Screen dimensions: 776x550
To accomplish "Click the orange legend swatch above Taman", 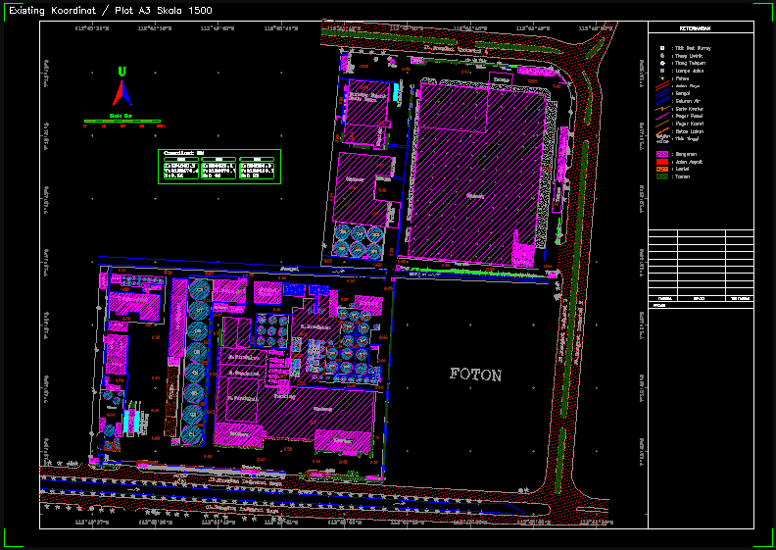I will click(x=662, y=169).
